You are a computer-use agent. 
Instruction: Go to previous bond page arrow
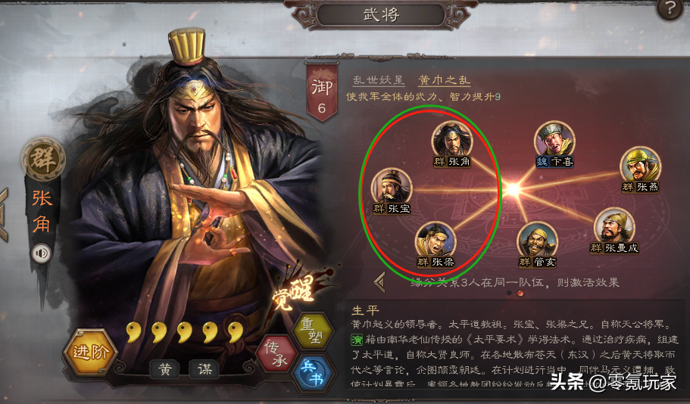point(379,282)
